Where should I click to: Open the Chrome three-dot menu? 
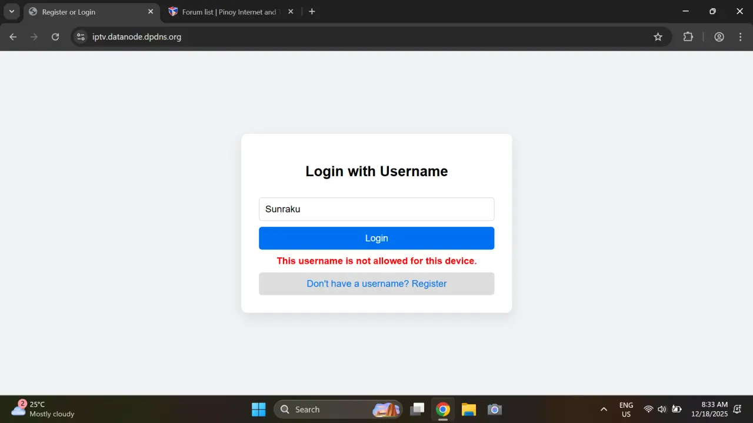[x=740, y=37]
